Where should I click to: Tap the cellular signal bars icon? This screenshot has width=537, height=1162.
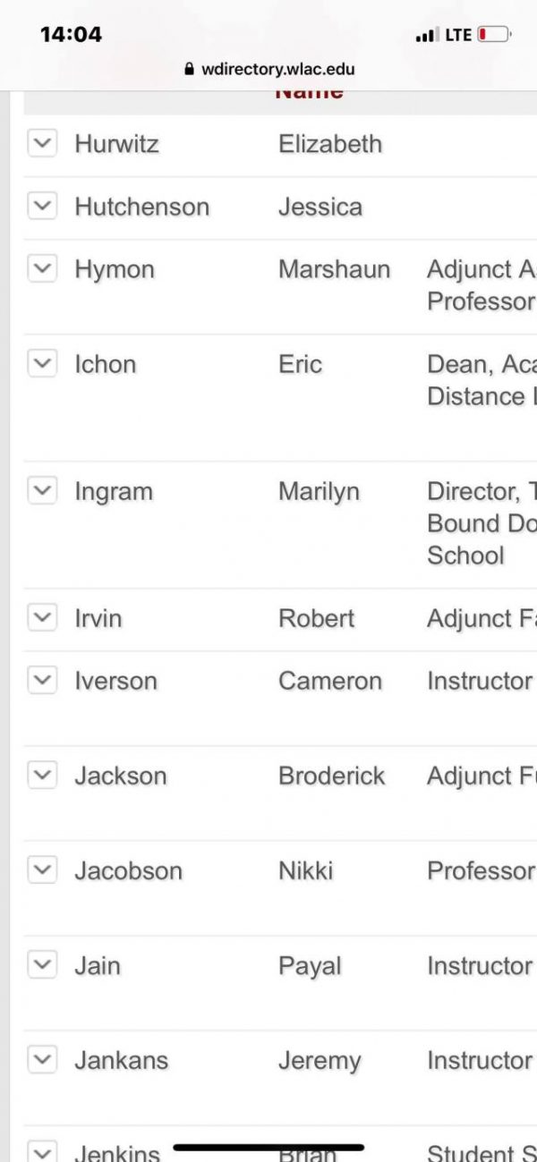click(426, 36)
